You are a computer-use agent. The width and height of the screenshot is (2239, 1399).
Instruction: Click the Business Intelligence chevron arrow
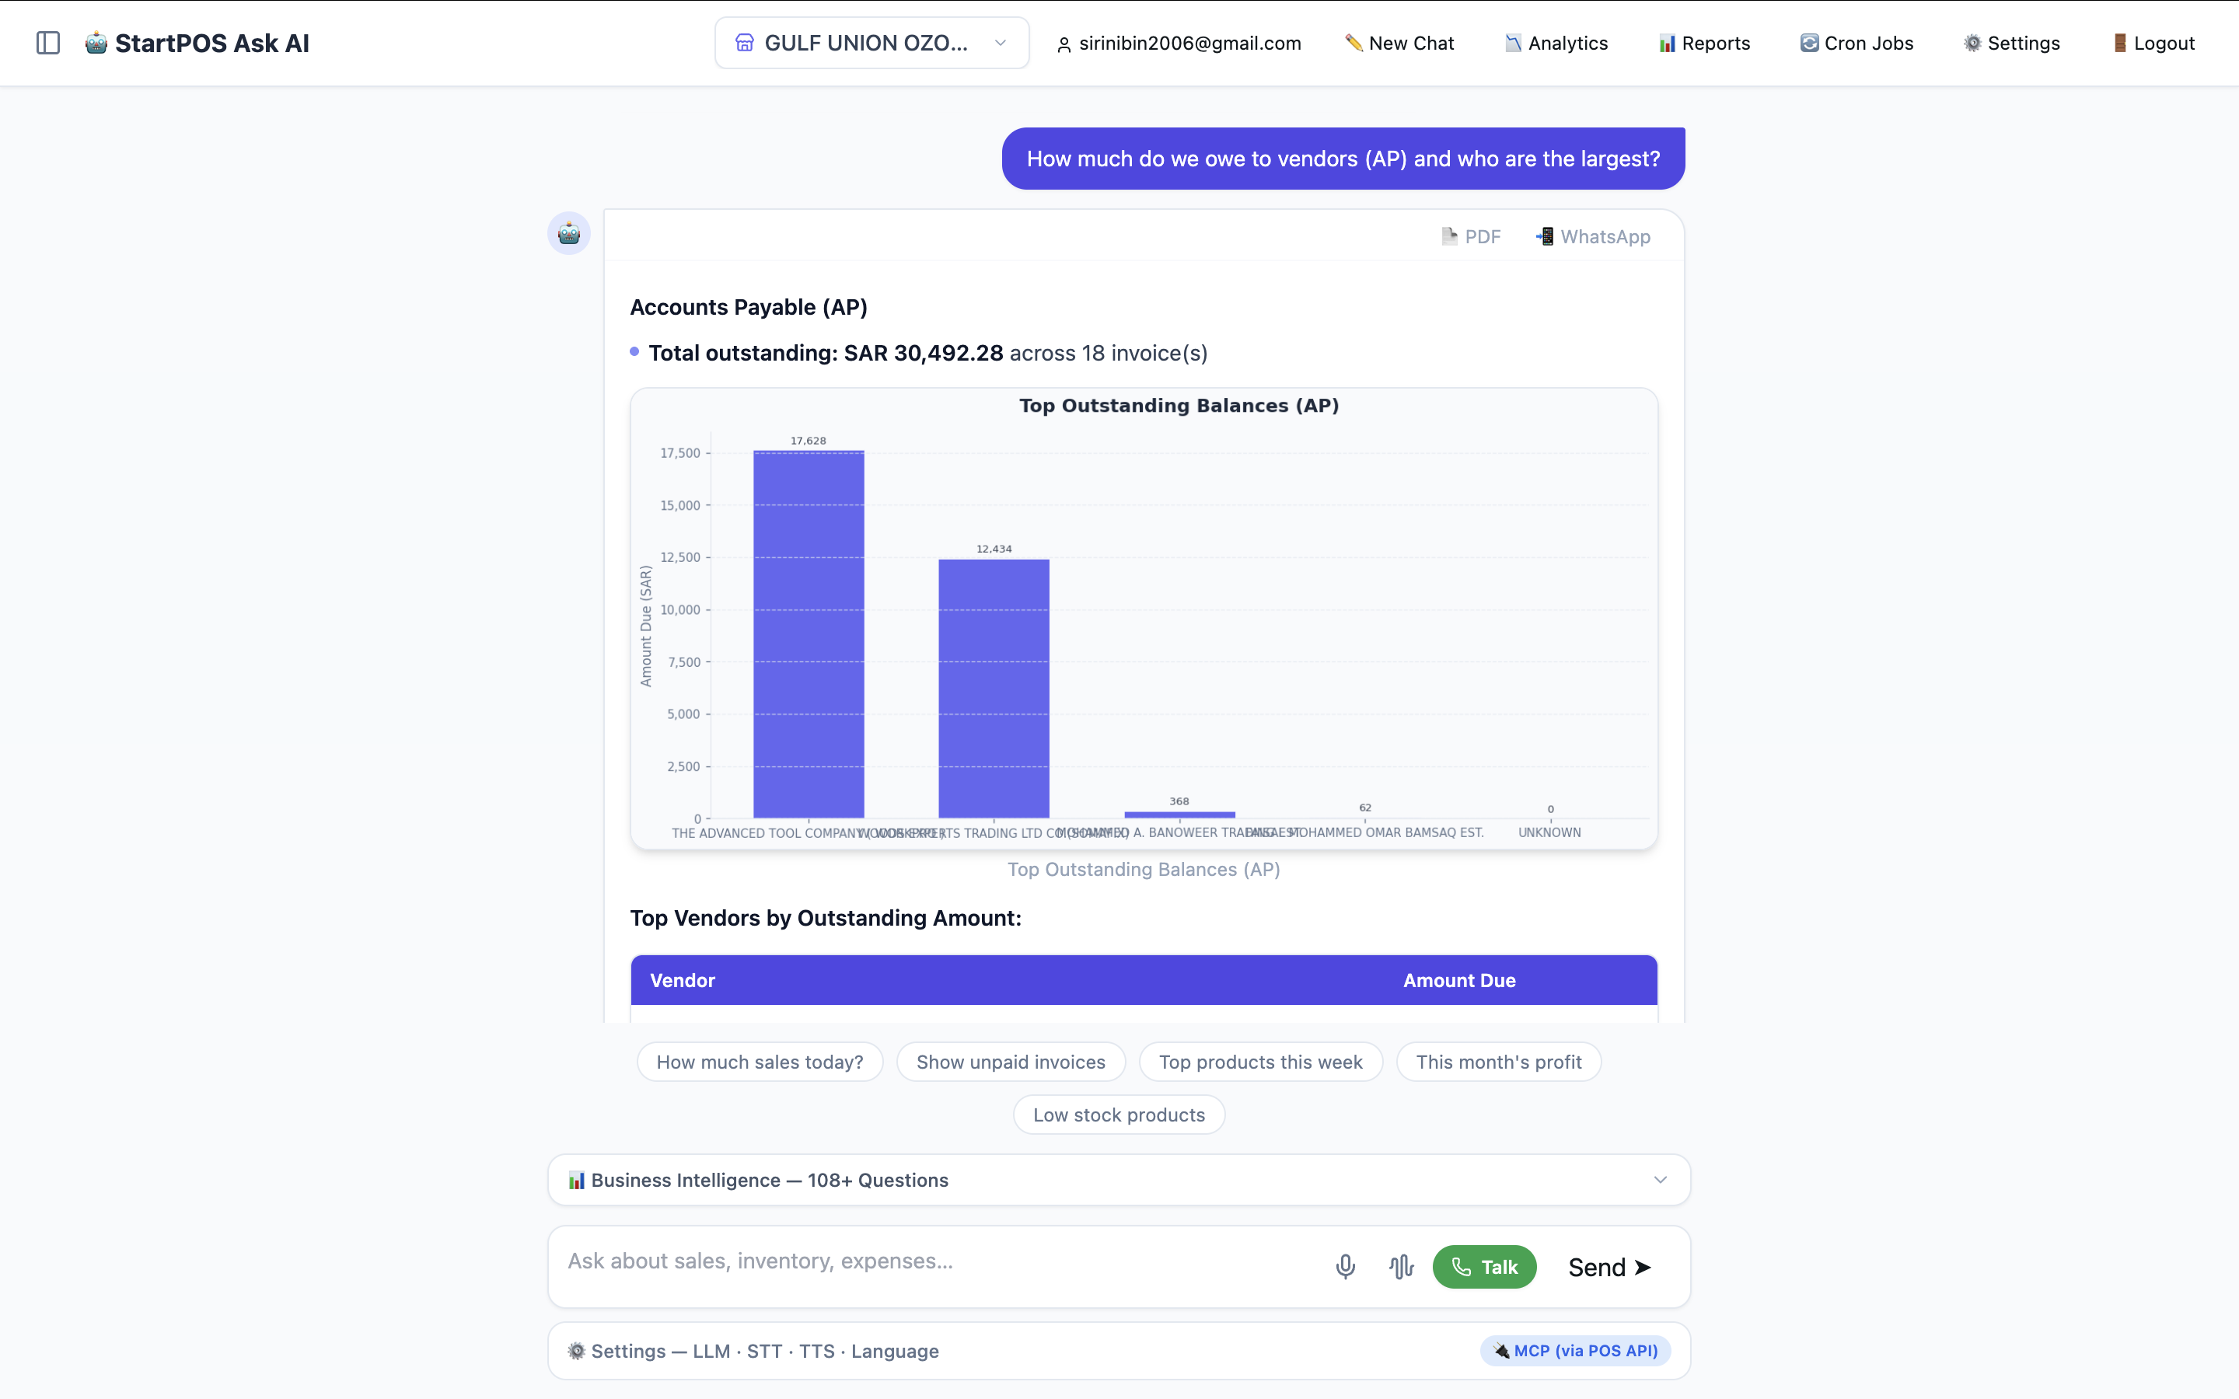pos(1660,1180)
